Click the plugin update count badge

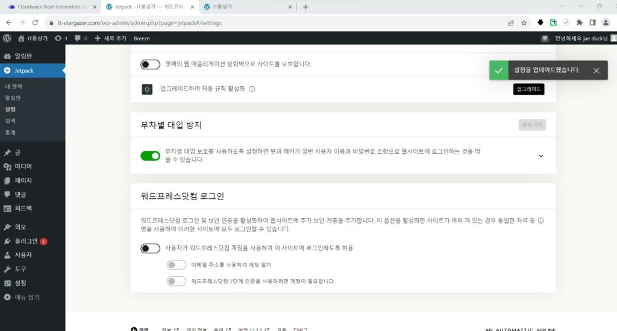coord(43,242)
